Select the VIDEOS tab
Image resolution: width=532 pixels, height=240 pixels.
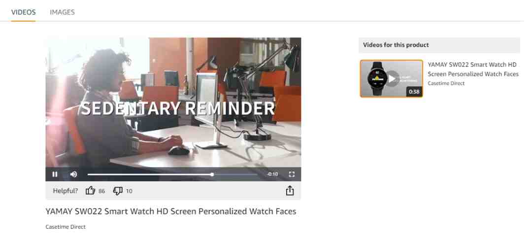coord(24,12)
